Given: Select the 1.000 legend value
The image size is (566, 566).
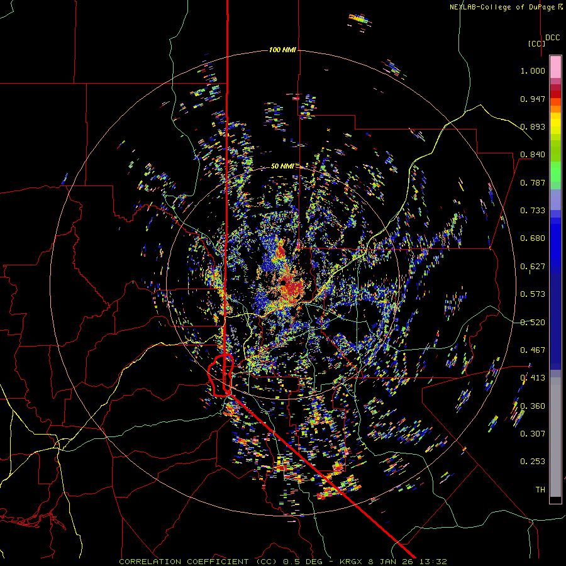Looking at the screenshot, I should 533,70.
